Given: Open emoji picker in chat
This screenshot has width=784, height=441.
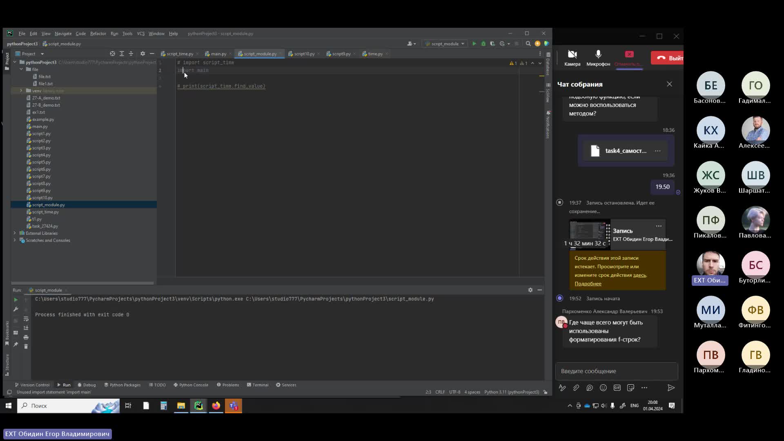Looking at the screenshot, I should 603,388.
